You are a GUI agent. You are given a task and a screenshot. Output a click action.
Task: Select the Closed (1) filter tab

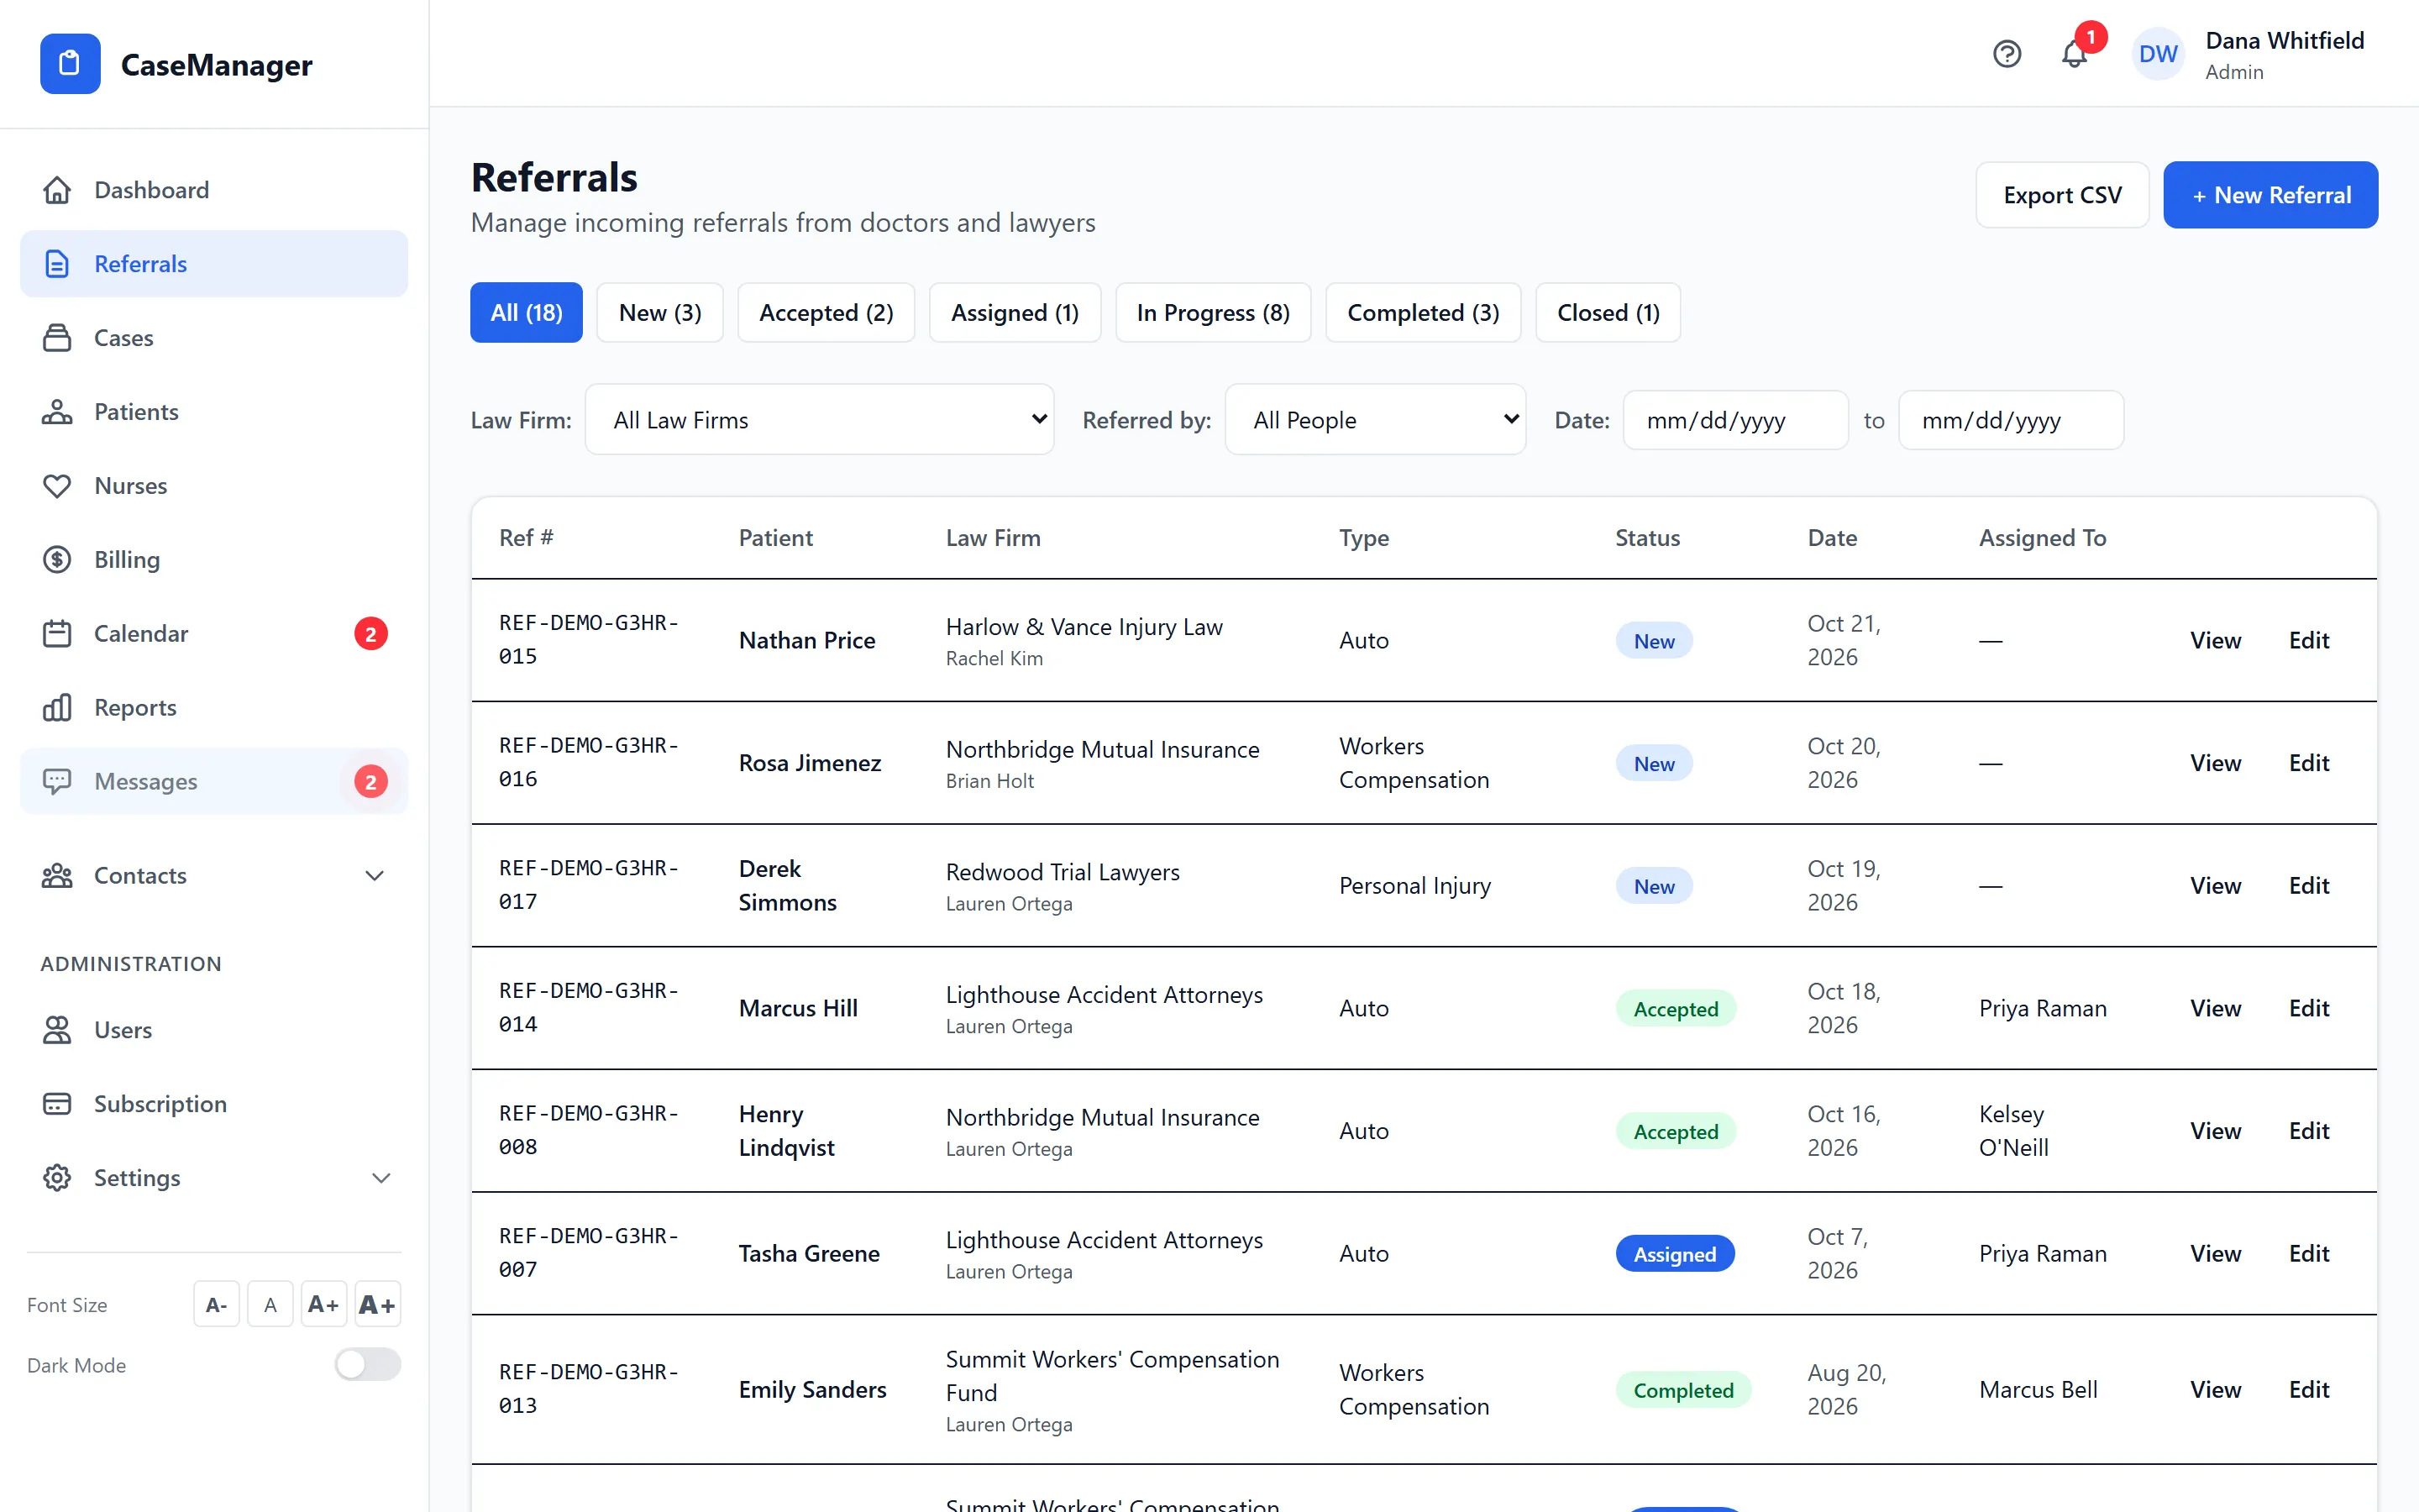tap(1608, 313)
